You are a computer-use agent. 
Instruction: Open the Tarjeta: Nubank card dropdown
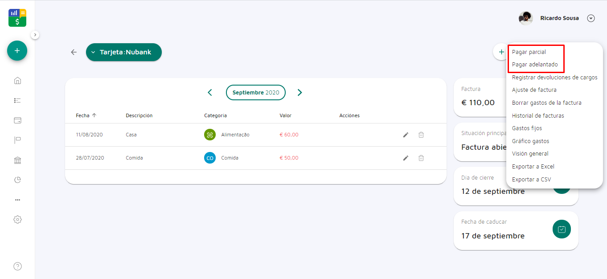pos(124,52)
